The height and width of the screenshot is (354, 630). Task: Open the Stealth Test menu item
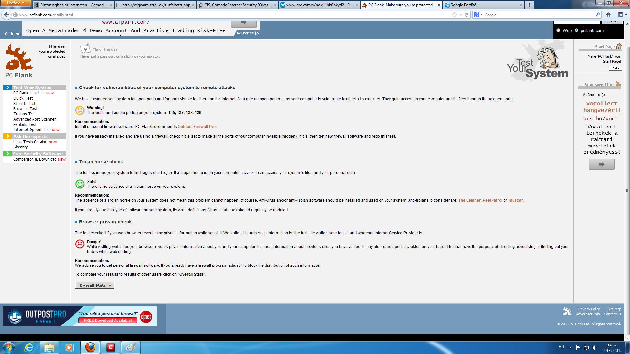pos(25,104)
